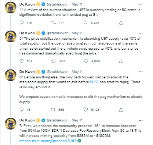Retweet tweet 4/ with 477 retweets
This screenshot has height=145, width=153.
(x=53, y=22)
